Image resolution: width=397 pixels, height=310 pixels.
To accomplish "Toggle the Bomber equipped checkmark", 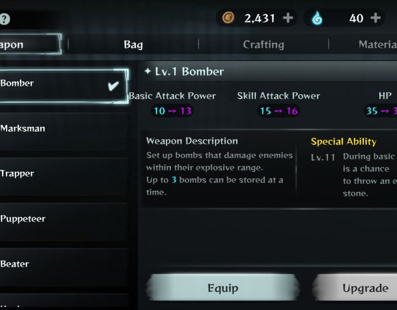I will click(x=113, y=86).
